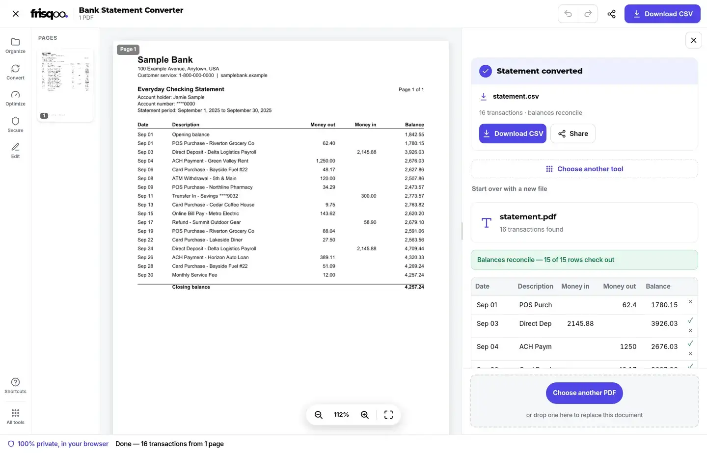Click the Choose another PDF button

pyautogui.click(x=584, y=393)
